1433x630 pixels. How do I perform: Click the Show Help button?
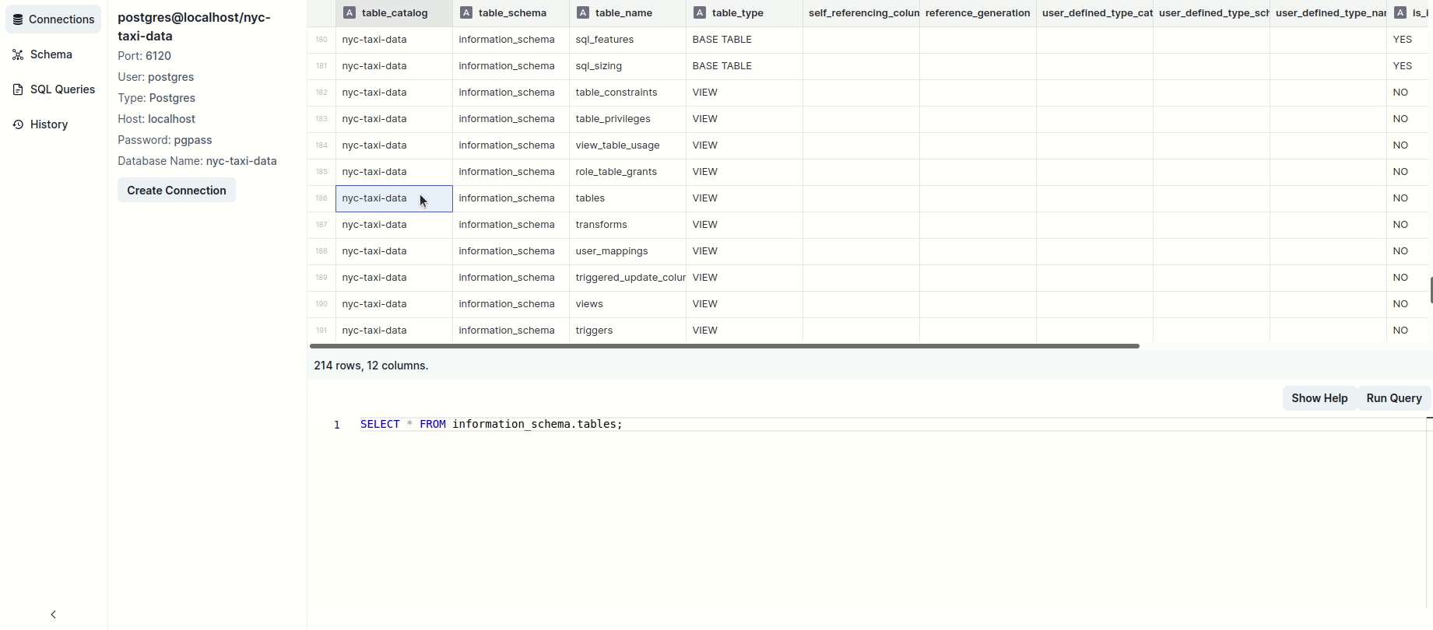coord(1319,398)
